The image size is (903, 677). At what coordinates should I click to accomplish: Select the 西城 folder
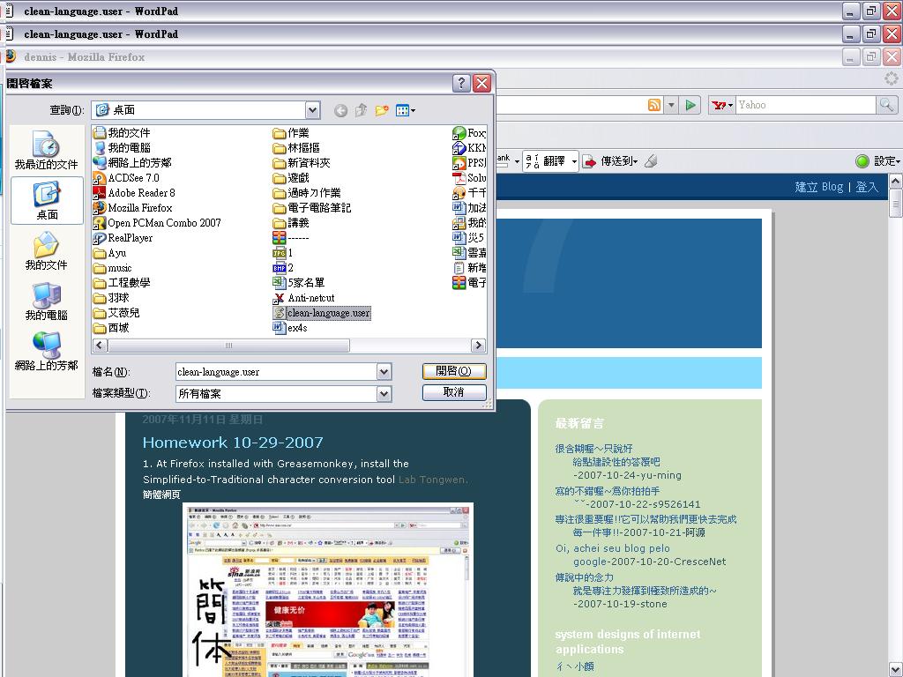tap(111, 328)
